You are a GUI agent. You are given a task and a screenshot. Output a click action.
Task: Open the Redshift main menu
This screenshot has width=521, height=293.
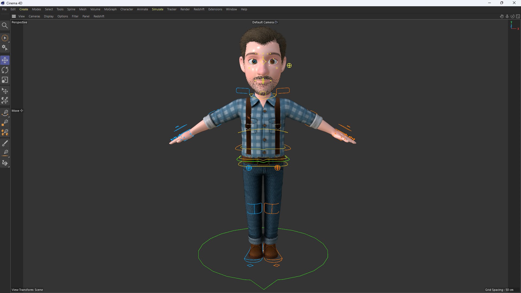tap(199, 9)
